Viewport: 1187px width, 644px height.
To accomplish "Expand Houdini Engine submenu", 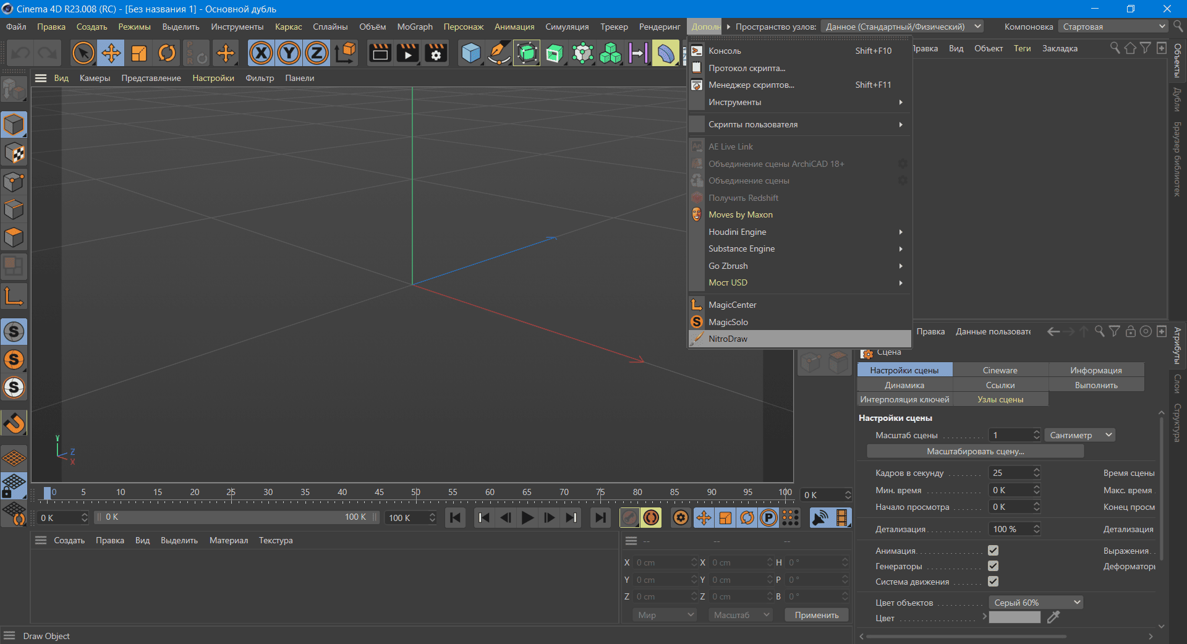I will coord(800,232).
